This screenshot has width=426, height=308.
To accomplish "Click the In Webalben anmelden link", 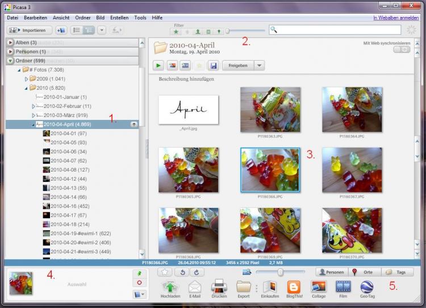I will 395,18.
